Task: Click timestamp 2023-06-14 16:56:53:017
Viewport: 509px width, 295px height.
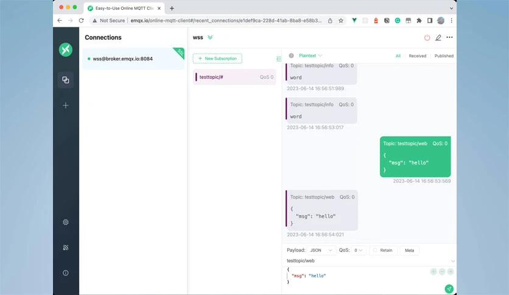Action: 315,127
